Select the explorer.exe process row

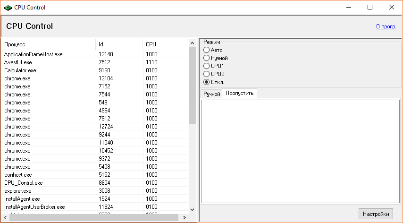(x=17, y=191)
